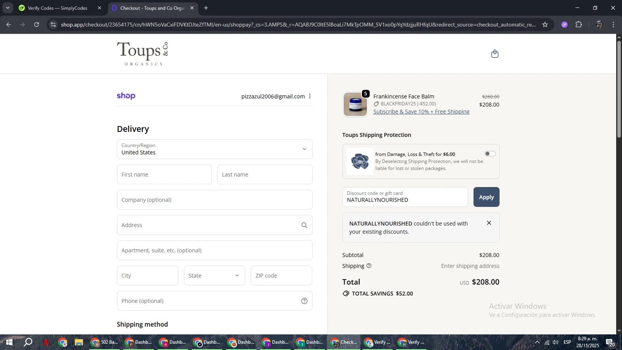Expand the State dropdown
This screenshot has height=350, width=622.
tap(214, 275)
